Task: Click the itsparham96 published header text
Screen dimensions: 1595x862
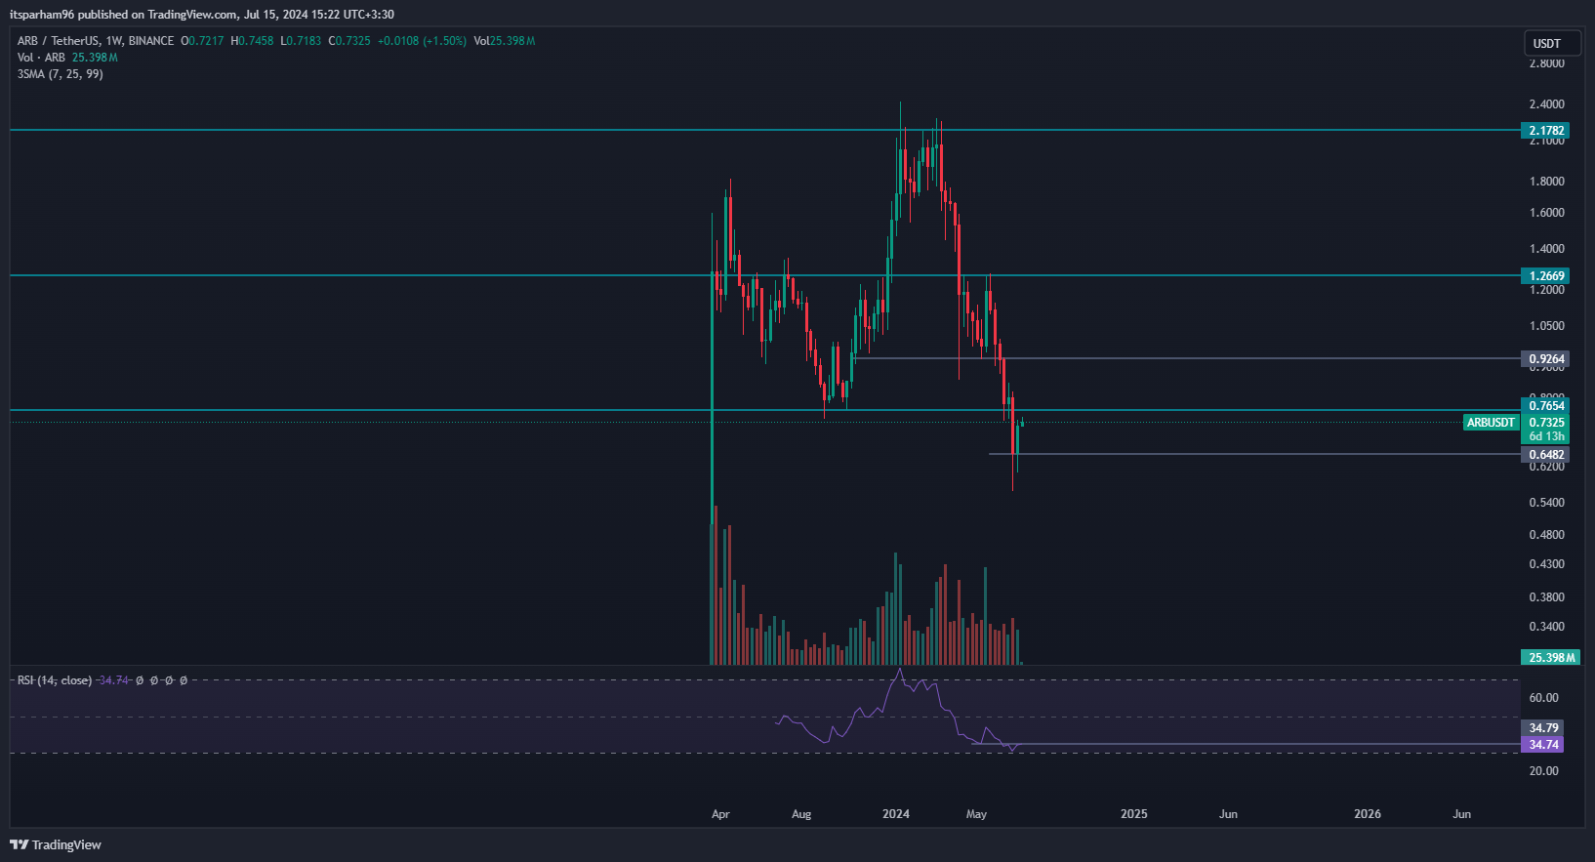Action: (x=202, y=15)
